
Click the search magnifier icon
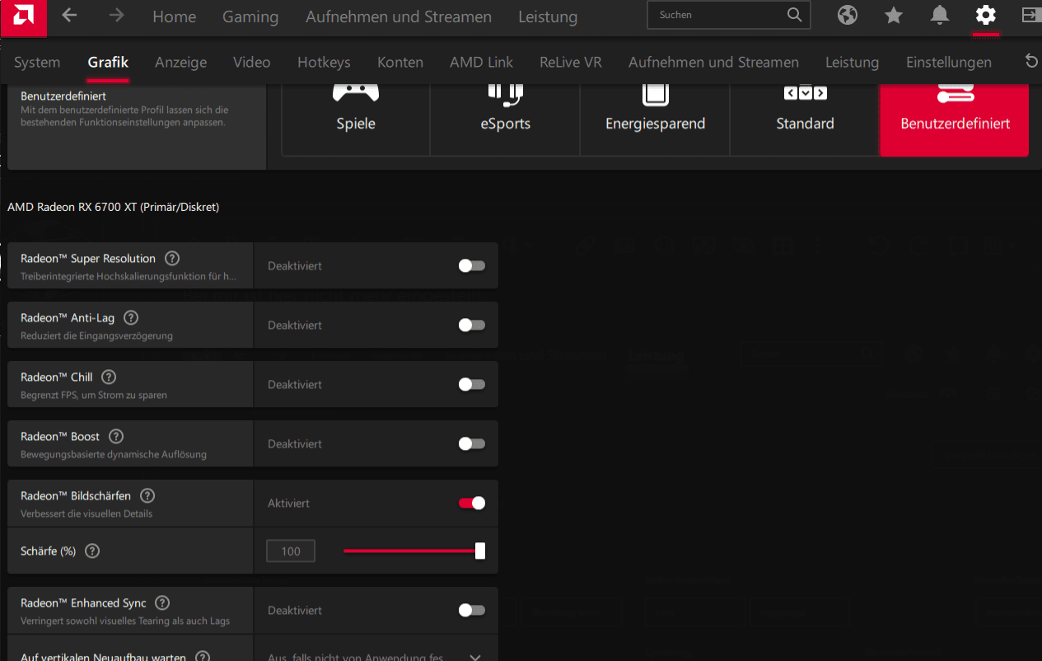794,15
